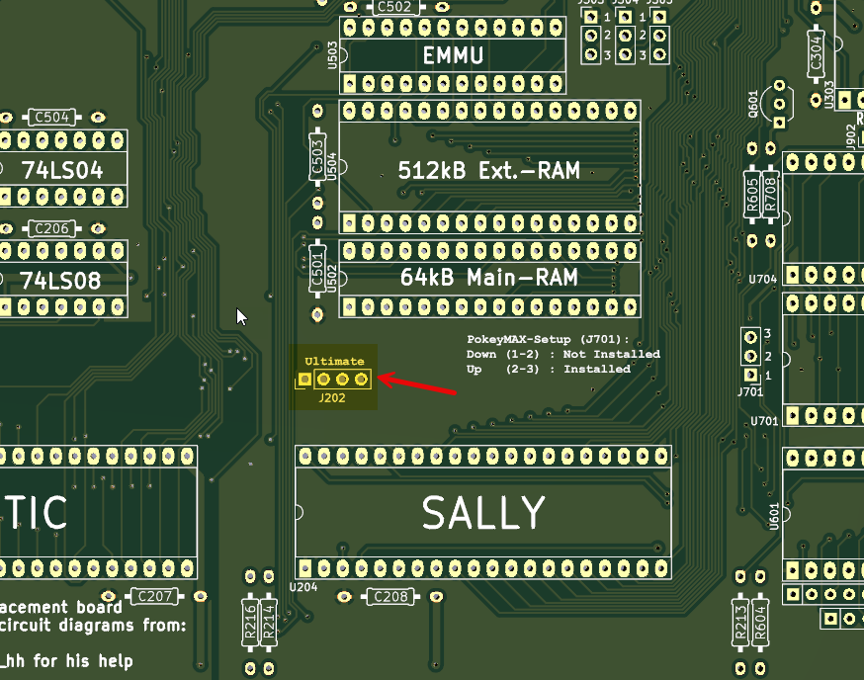The width and height of the screenshot is (864, 680).
Task: Select the J701 three-pin header
Action: click(751, 354)
